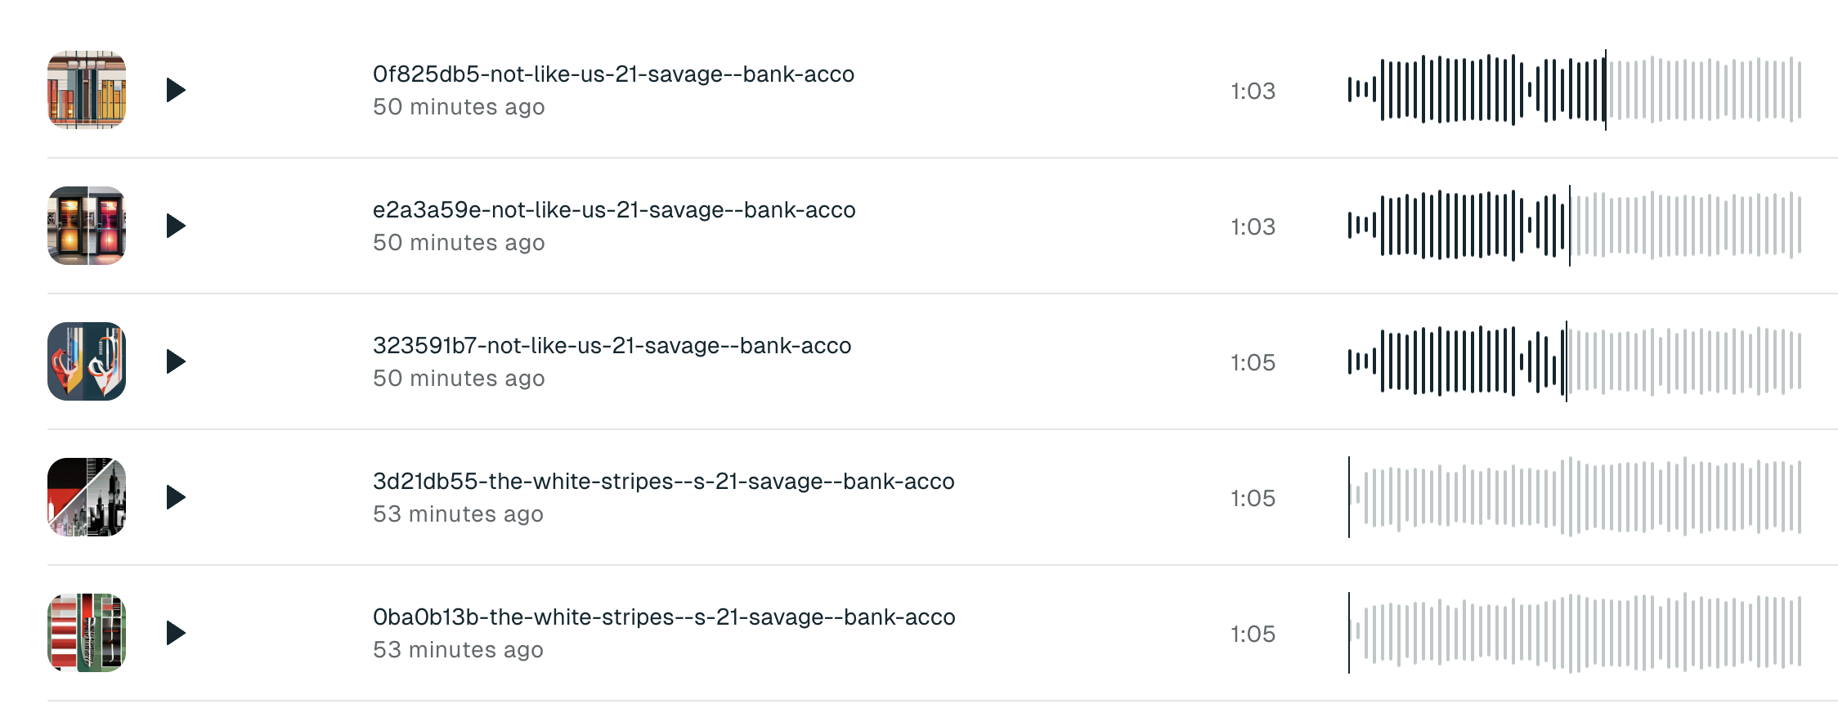
Task: Seek in the 323591b7 track waveform
Action: [1574, 361]
